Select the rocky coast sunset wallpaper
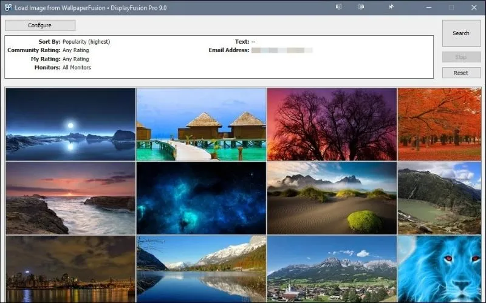Screen dimensions: 486x303 click(x=70, y=198)
